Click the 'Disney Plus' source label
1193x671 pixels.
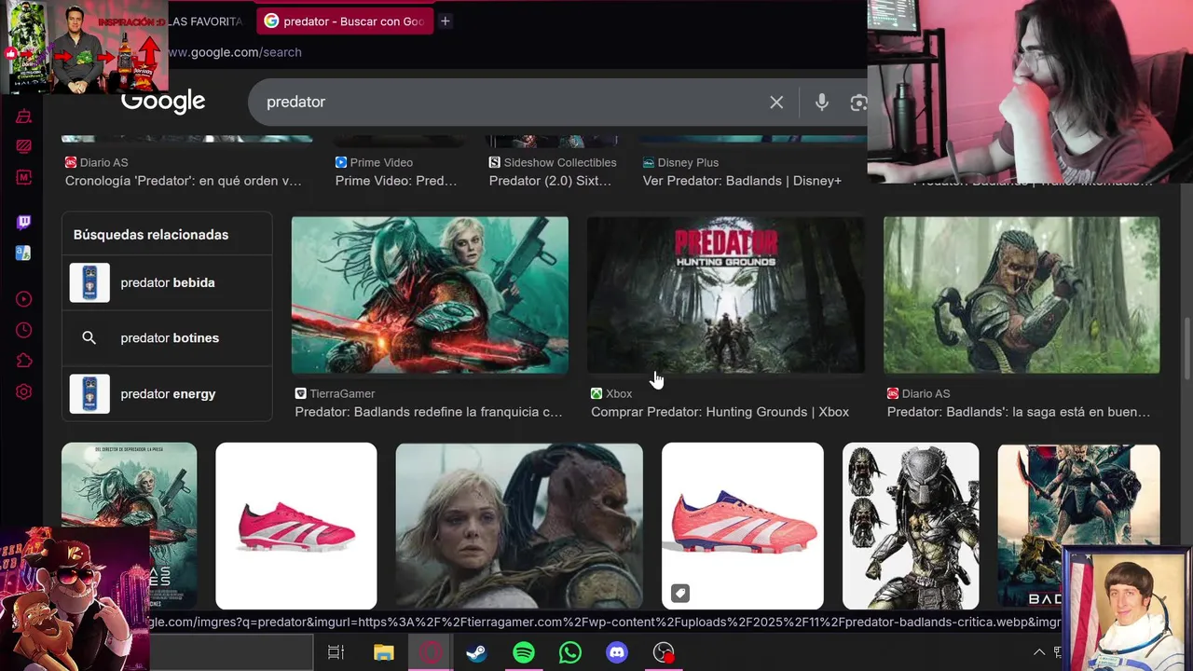pos(688,162)
